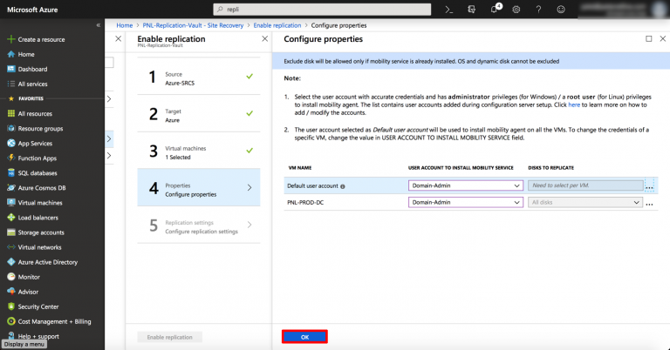Open Help + support menu item
The height and width of the screenshot is (350, 670).
coord(38,336)
